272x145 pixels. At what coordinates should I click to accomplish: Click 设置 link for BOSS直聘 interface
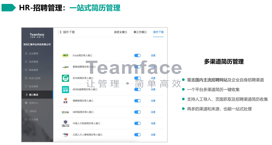pyautogui.click(x=153, y=89)
